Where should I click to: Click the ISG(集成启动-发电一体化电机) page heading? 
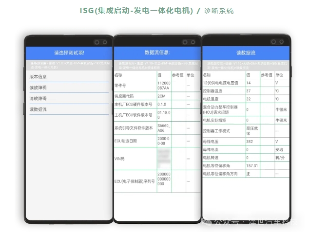coord(136,11)
